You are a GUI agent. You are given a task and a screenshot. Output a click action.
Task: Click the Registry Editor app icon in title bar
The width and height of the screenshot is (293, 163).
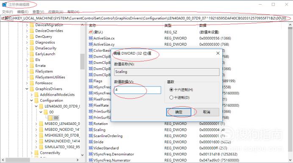pos(4,4)
